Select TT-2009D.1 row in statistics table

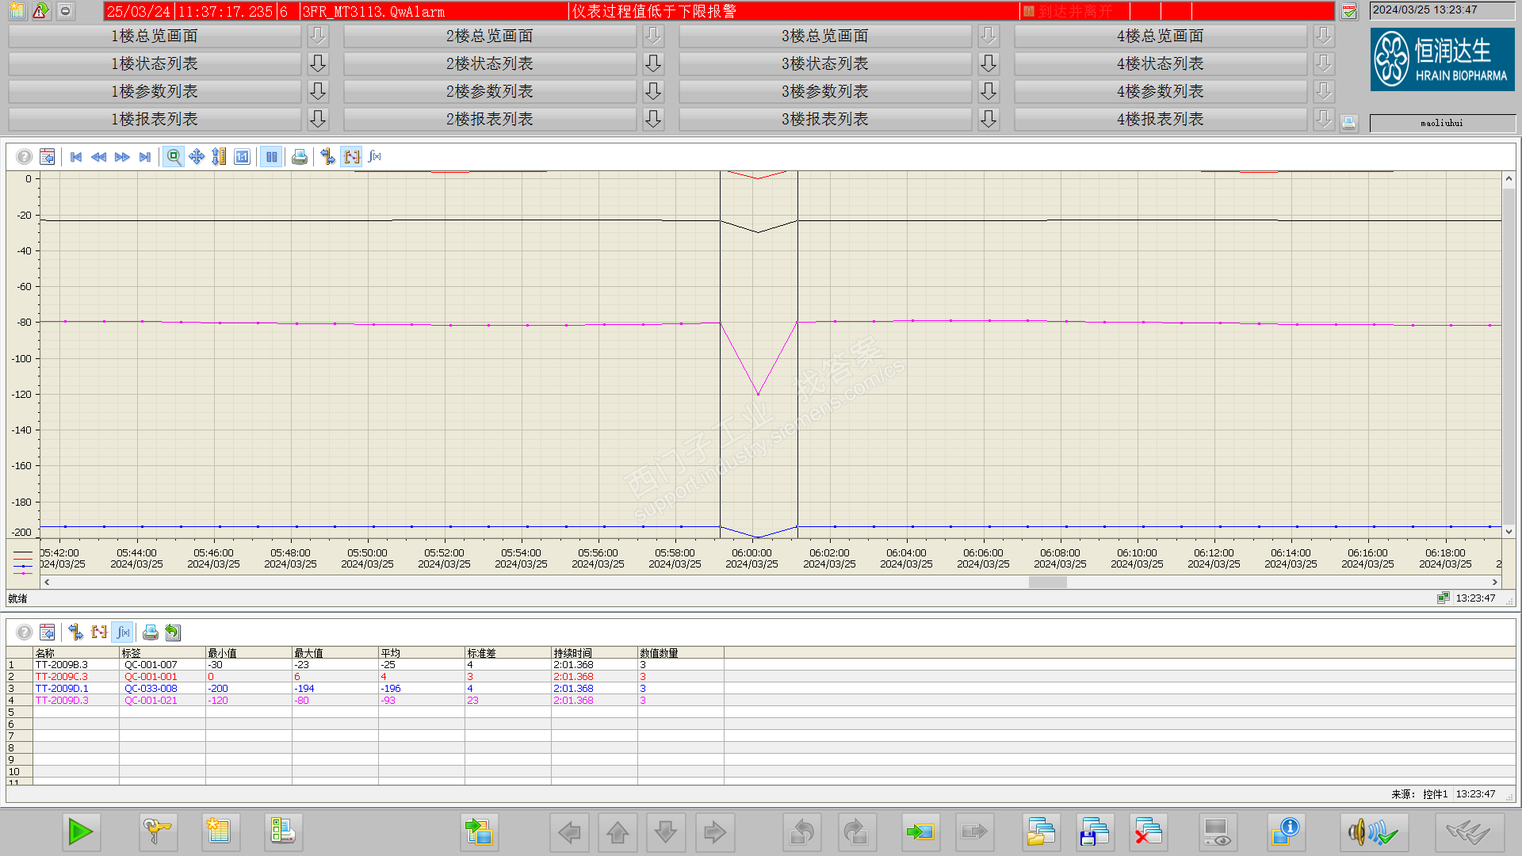click(62, 689)
